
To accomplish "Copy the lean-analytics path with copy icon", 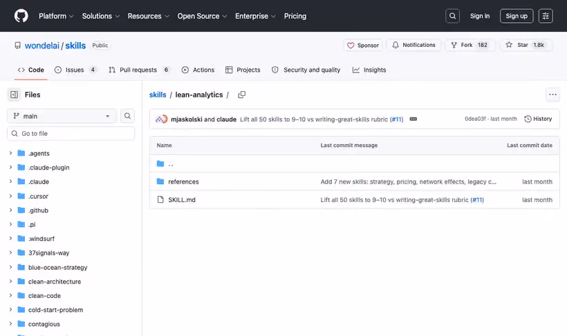I will (241, 95).
